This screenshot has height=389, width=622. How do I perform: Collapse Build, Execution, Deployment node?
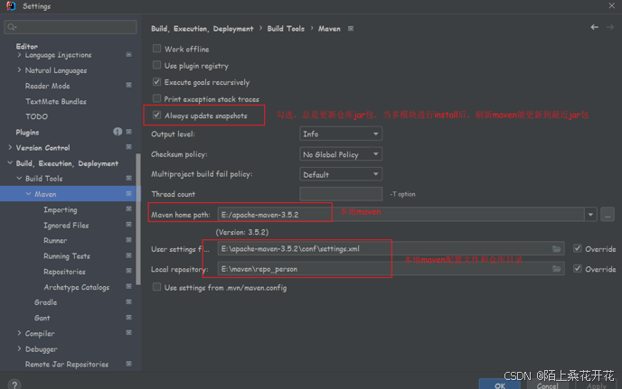point(10,162)
